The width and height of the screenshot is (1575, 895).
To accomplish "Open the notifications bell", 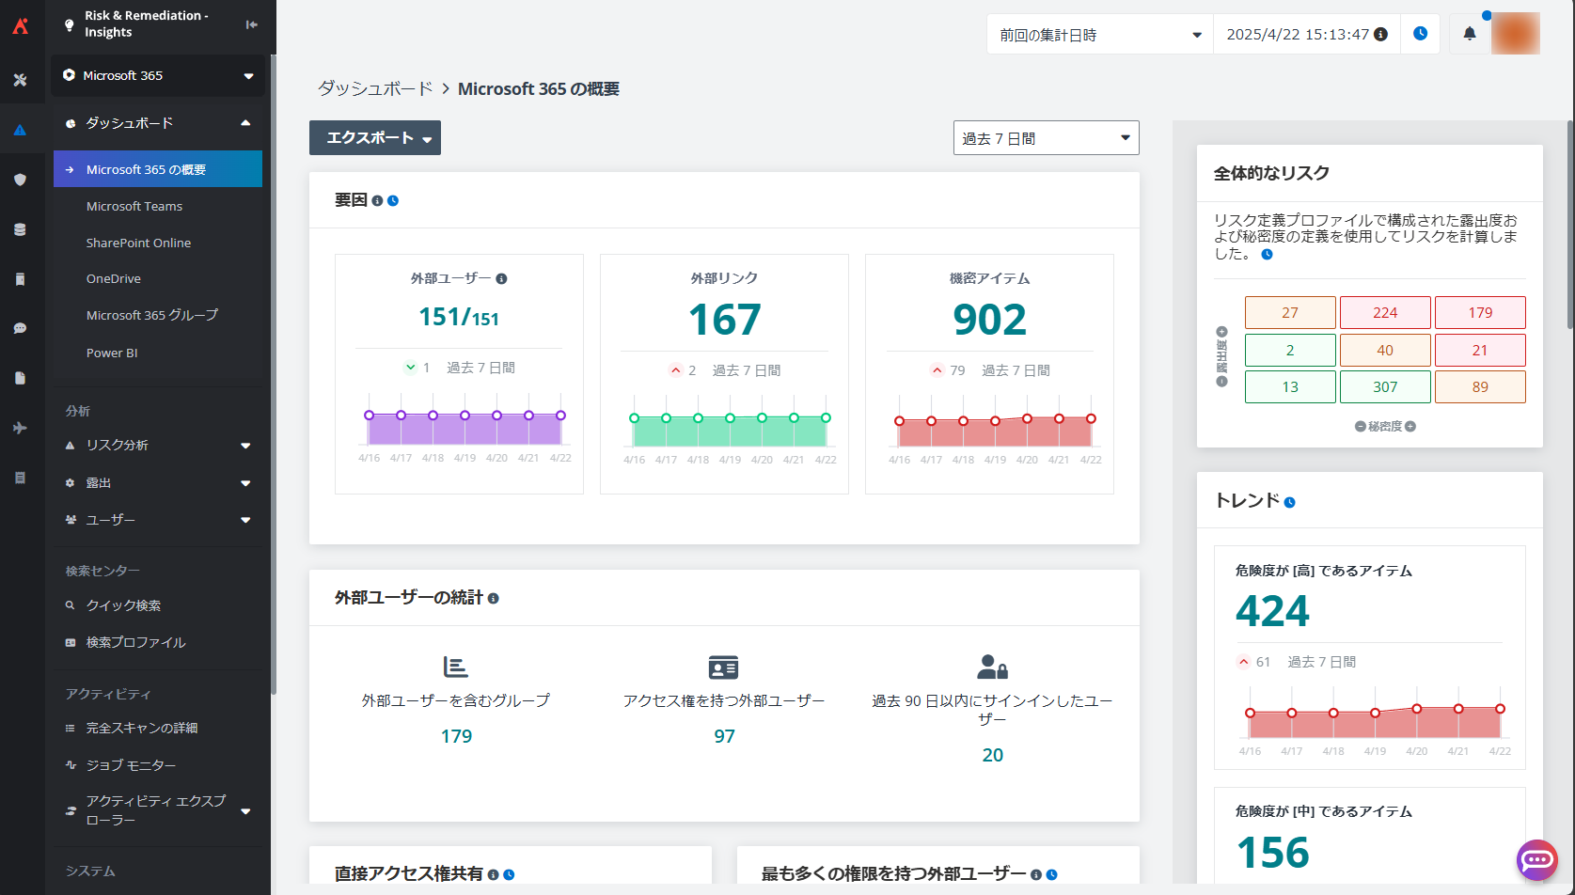I will [1469, 34].
